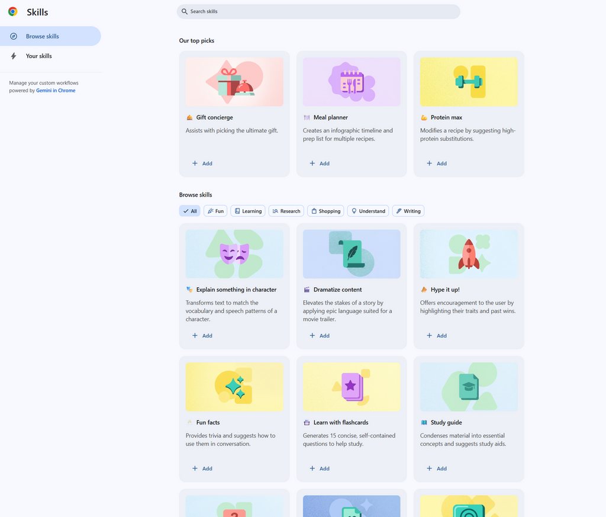Toggle the Fun category filter
Screen dimensions: 606x517
click(x=215, y=211)
